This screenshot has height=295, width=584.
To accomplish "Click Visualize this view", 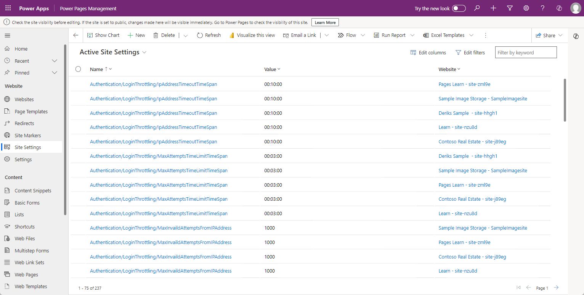I will click(252, 35).
